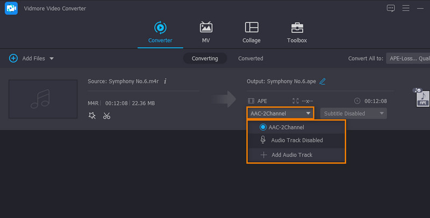Open the Collage tab
Screen dimensions: 430x218
(251, 32)
